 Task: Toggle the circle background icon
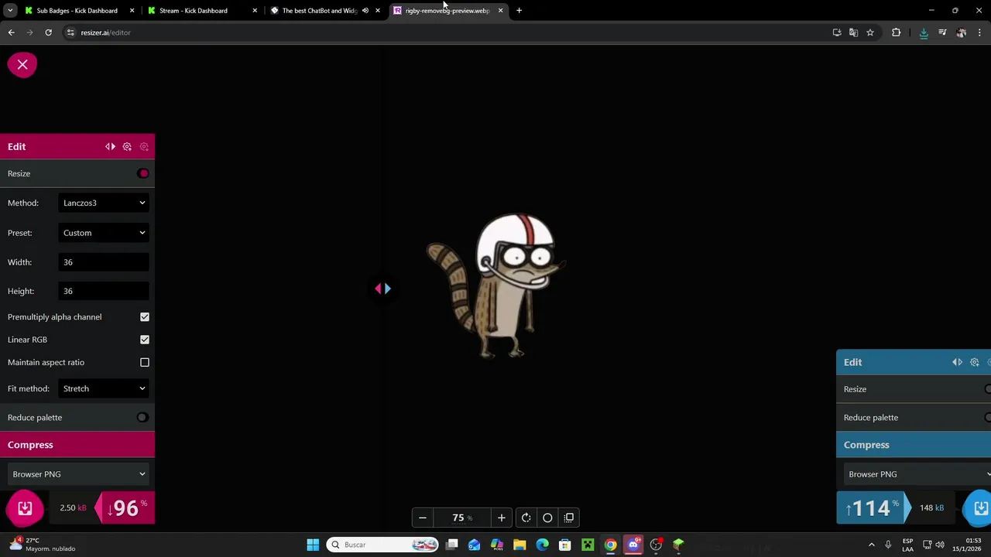click(547, 518)
